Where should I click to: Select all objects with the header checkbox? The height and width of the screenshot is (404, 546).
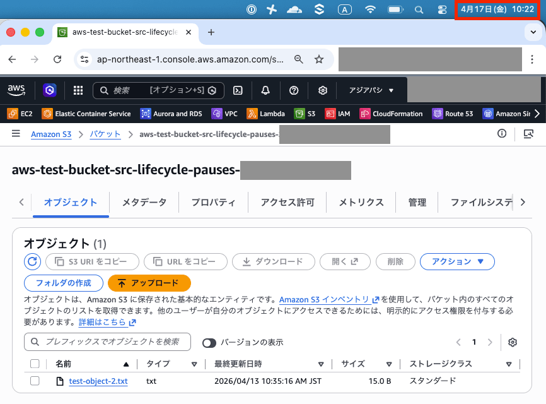click(x=35, y=364)
